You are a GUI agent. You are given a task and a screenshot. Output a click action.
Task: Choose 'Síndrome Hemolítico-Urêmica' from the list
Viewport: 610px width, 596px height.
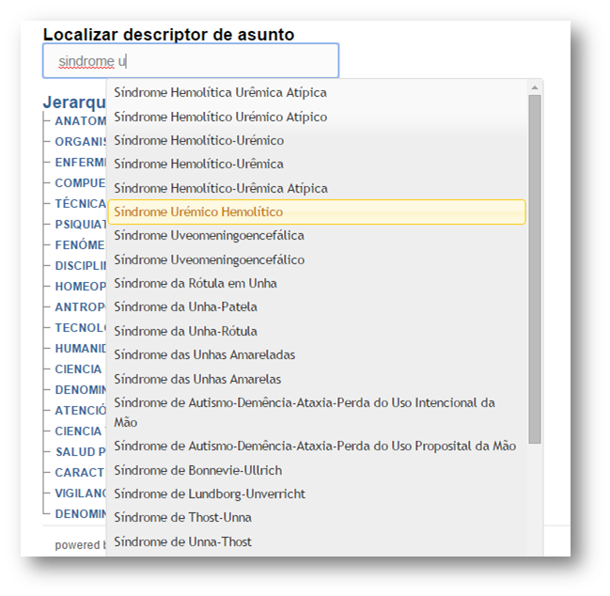317,165
